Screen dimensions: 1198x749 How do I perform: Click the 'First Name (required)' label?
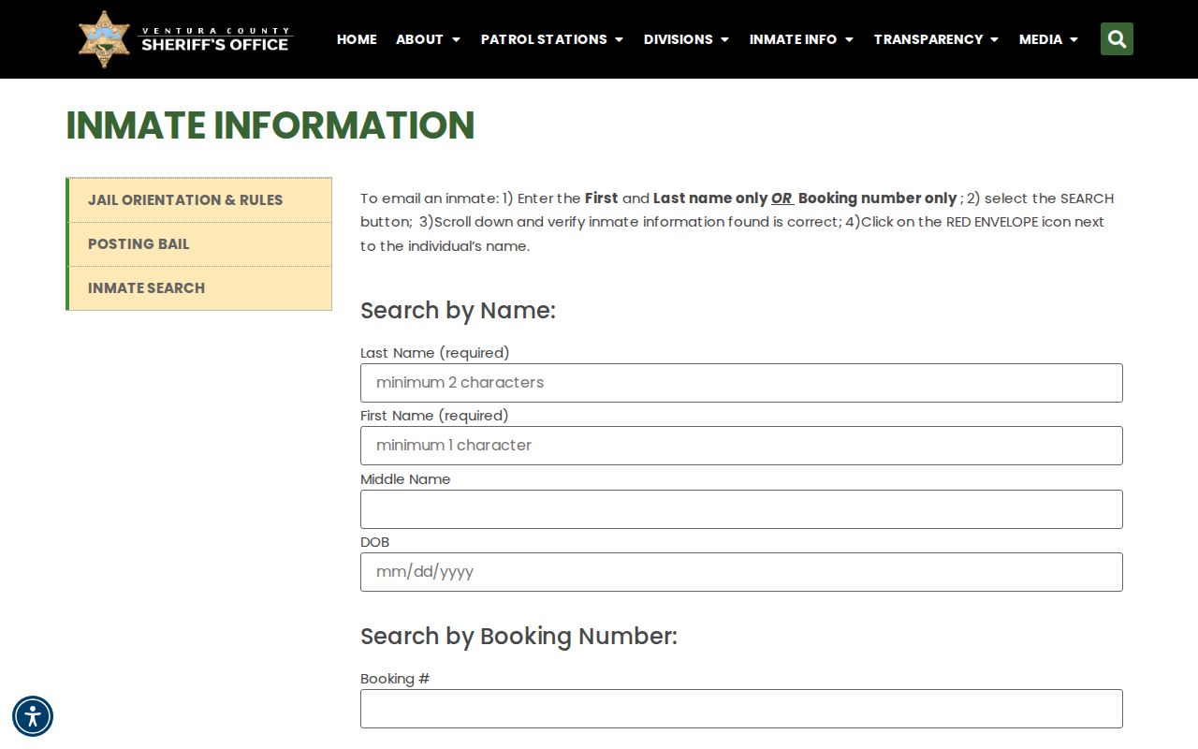[x=434, y=416]
